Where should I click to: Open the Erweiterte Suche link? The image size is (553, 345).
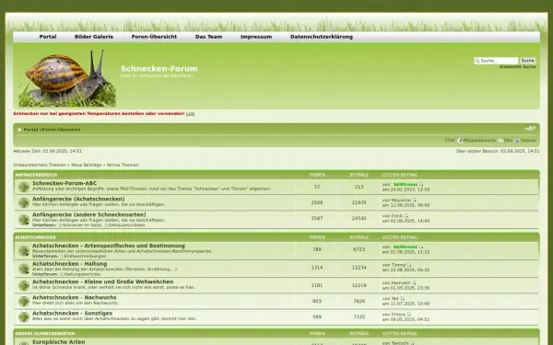pos(517,66)
